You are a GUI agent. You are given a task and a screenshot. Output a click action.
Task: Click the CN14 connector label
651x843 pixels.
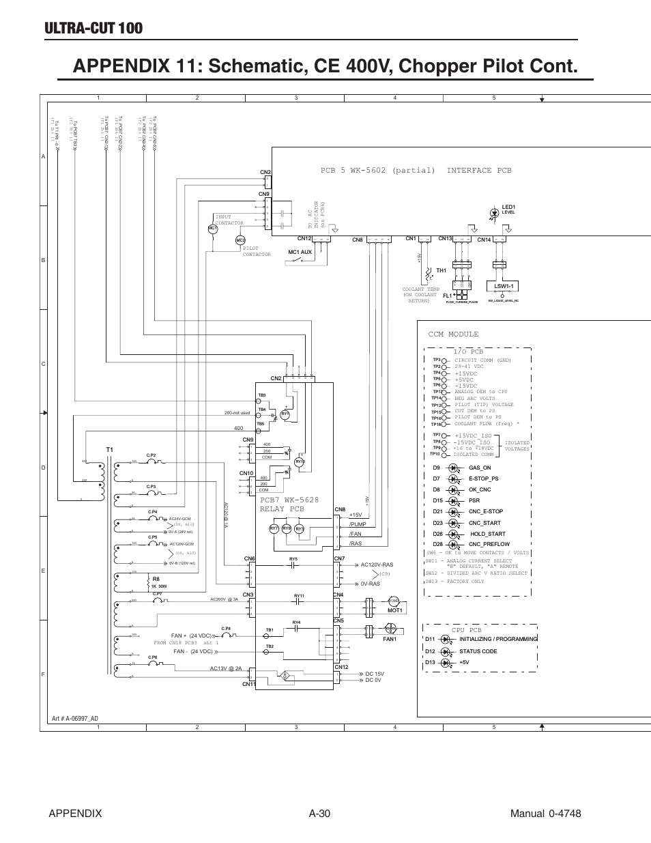(484, 240)
